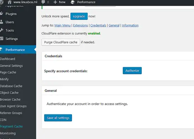Viewport: 194px width, 139px height.
Task: Open Monitoring page
Action: (x=8, y=133)
